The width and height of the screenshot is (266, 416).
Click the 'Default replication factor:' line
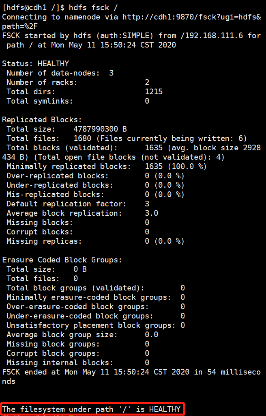tap(77, 204)
